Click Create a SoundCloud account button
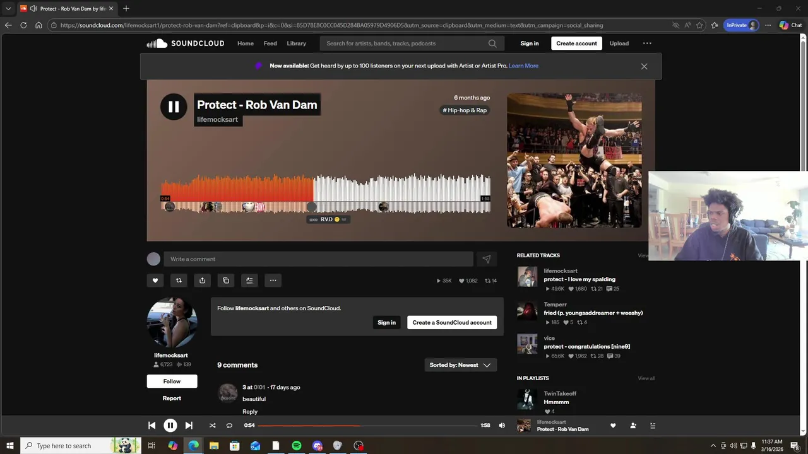Image resolution: width=808 pixels, height=454 pixels. [452, 323]
